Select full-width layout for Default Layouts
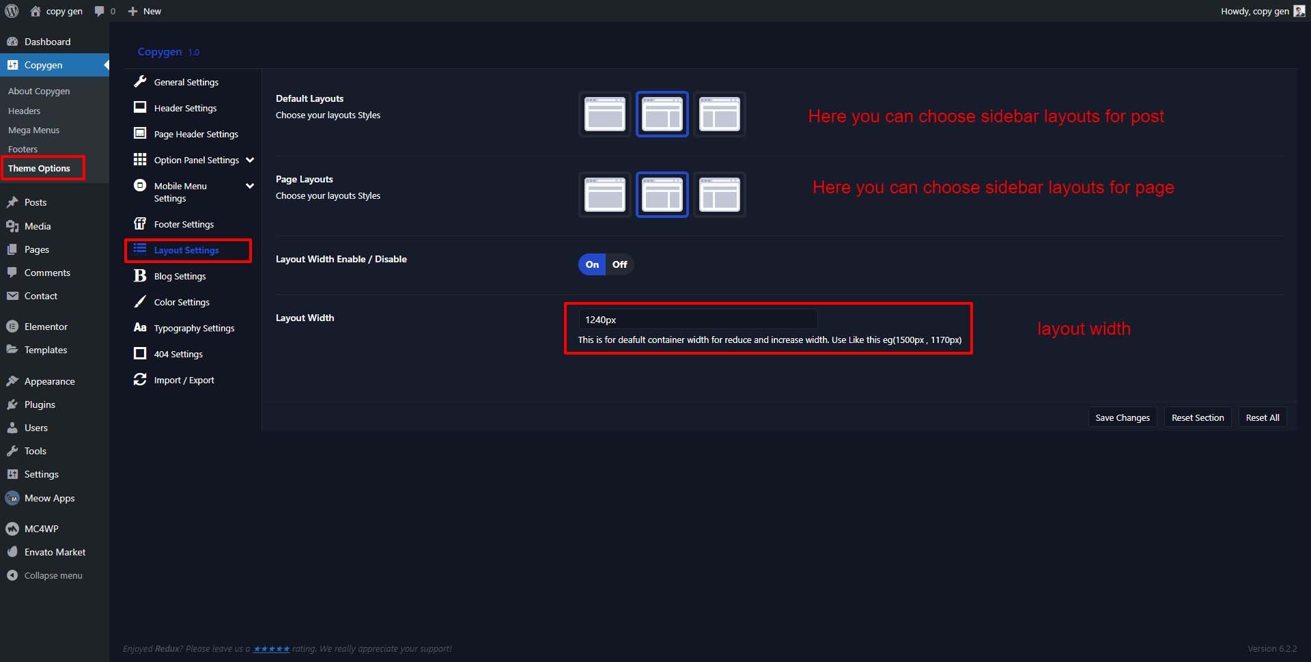This screenshot has width=1311, height=662. tap(605, 114)
